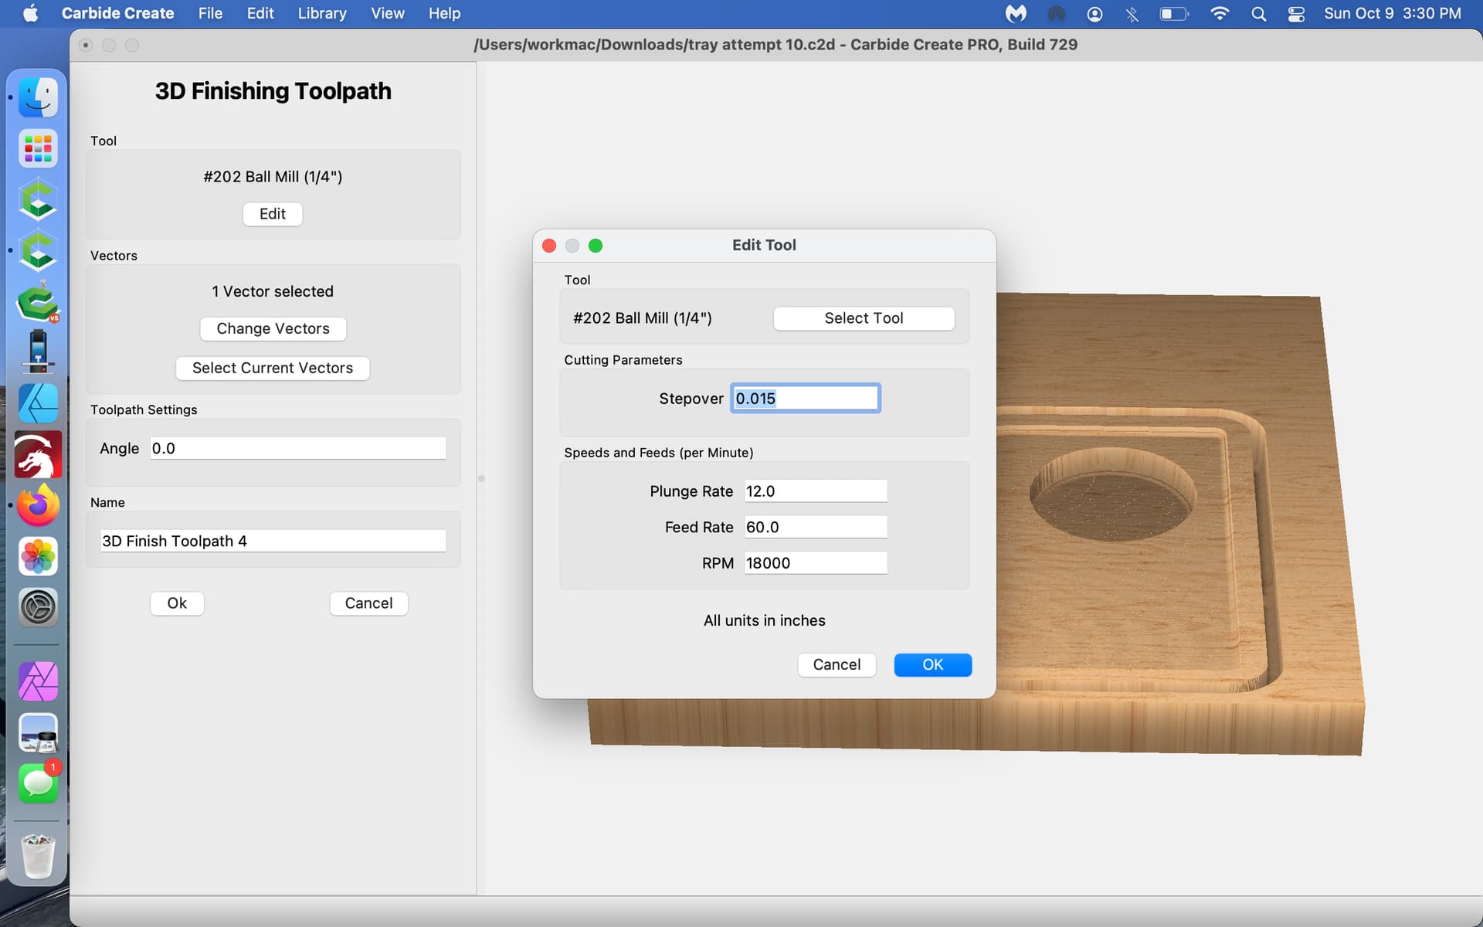
Task: Click the toolpath Name field
Action: (273, 542)
